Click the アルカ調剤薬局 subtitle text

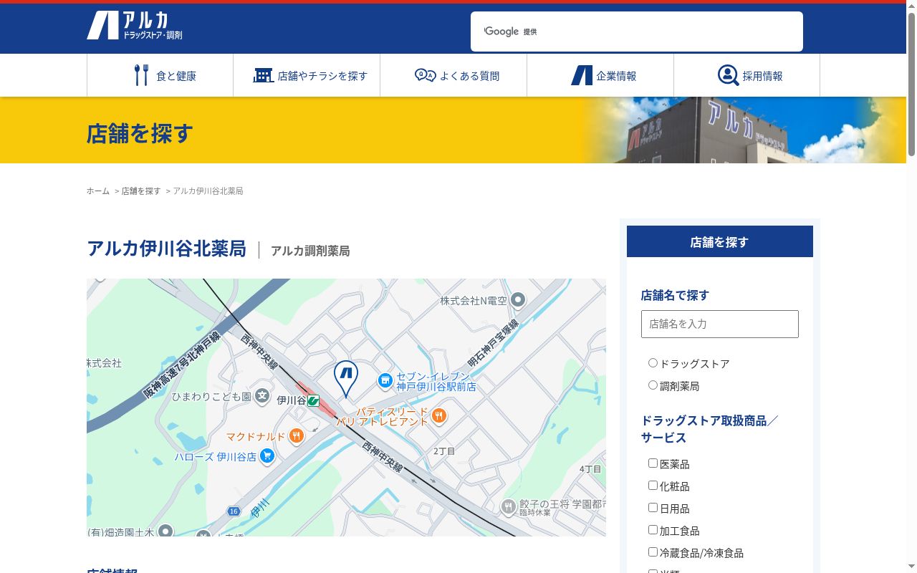[x=310, y=251]
